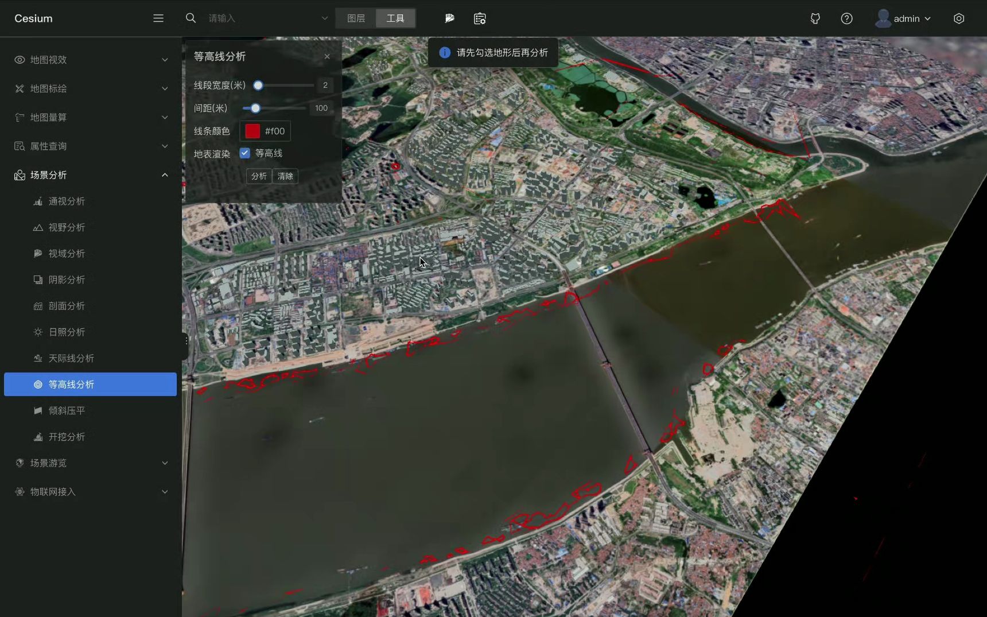Screen dimensions: 987x617
Task: Open the search box dropdown arrow
Action: [x=325, y=18]
